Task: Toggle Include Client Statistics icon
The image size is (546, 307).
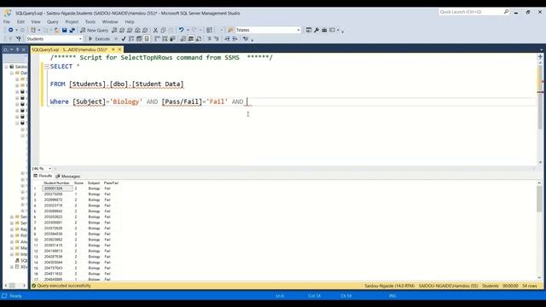Action: [172, 39]
